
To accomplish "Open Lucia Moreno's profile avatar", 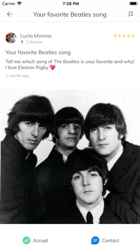I will [x=11, y=38].
